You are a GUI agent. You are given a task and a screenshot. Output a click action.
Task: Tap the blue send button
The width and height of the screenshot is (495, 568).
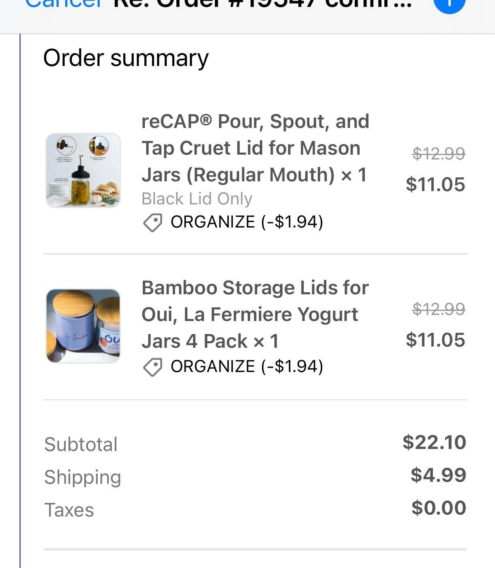point(449,4)
